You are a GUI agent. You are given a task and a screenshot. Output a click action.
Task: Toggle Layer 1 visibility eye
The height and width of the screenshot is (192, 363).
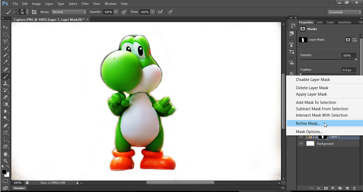tap(301, 137)
